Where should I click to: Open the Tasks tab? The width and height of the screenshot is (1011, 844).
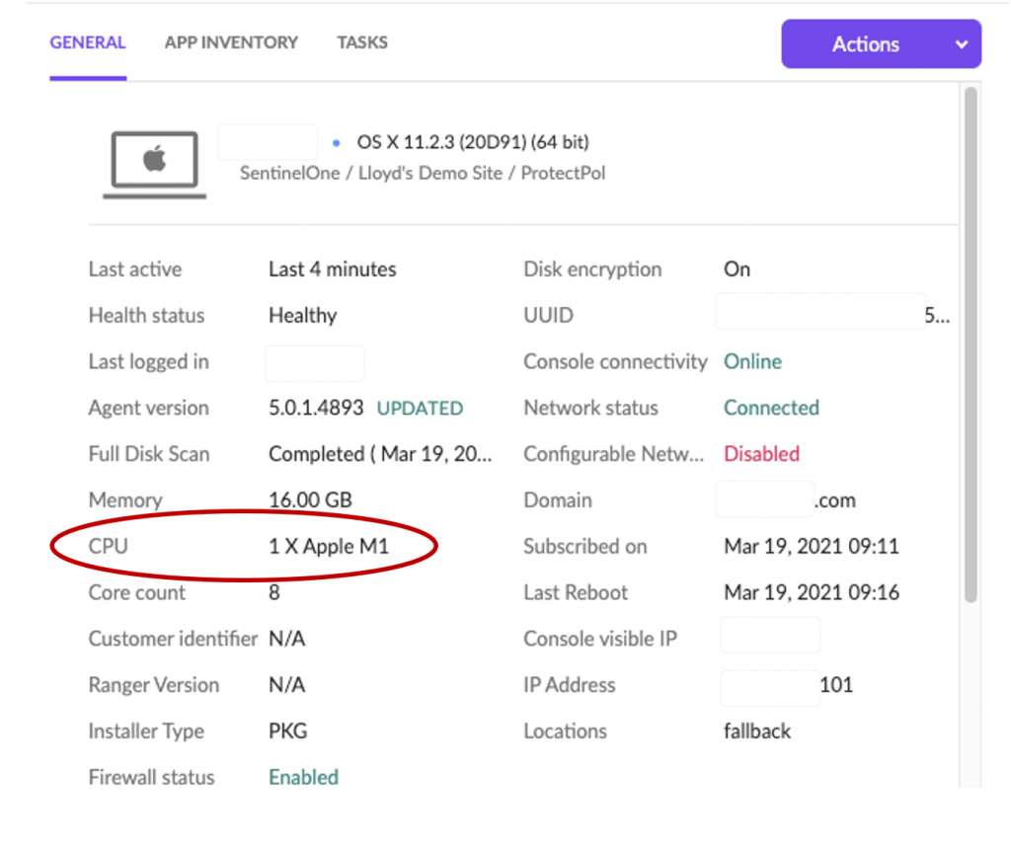(361, 42)
